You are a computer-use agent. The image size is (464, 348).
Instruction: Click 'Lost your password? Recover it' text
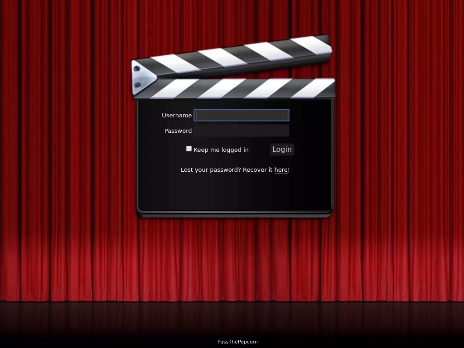click(227, 170)
